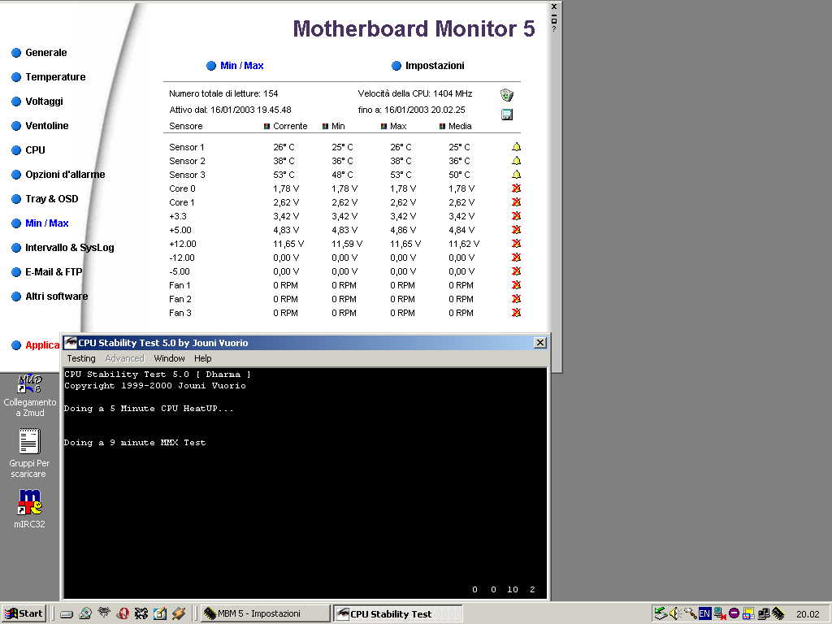Image resolution: width=832 pixels, height=624 pixels.
Task: Click the Media column header icon
Action: tap(442, 126)
